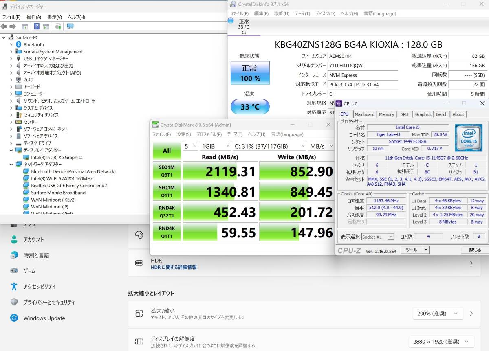
Task: Click the 閉じる button in CPU-Z
Action: 475,250
